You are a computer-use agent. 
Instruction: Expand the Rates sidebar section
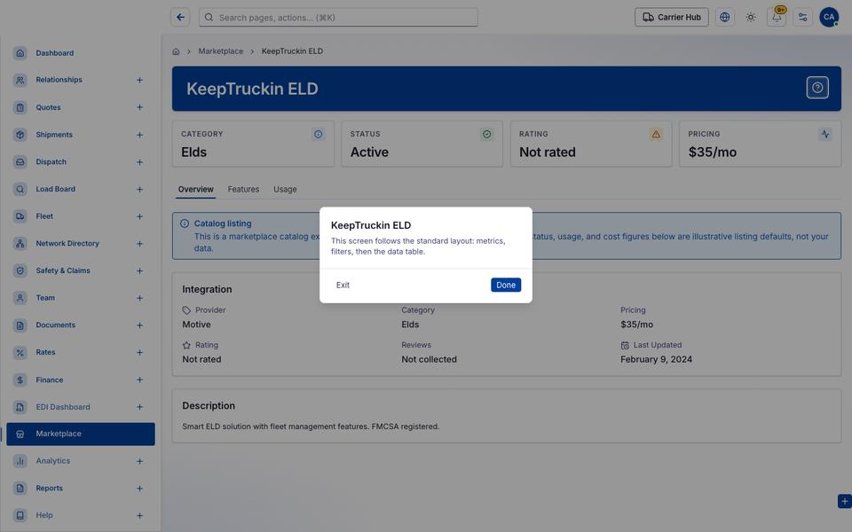139,352
